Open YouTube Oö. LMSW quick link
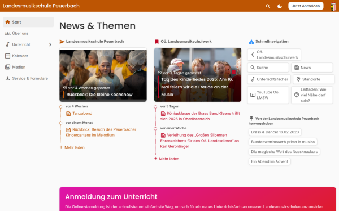 [x=268, y=95]
